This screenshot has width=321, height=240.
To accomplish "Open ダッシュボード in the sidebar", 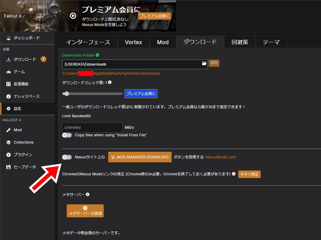I will point(27,38).
